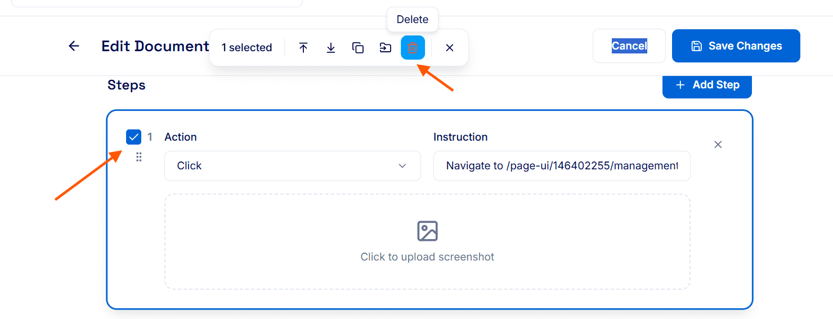Click the drag handle dots on step 1

(x=138, y=157)
